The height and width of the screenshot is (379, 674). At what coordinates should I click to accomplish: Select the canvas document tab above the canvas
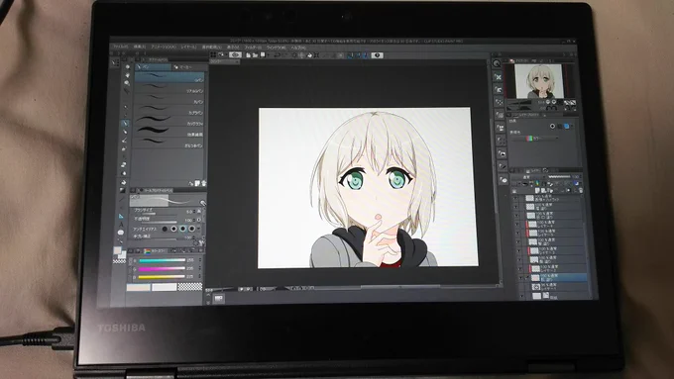pos(224,61)
